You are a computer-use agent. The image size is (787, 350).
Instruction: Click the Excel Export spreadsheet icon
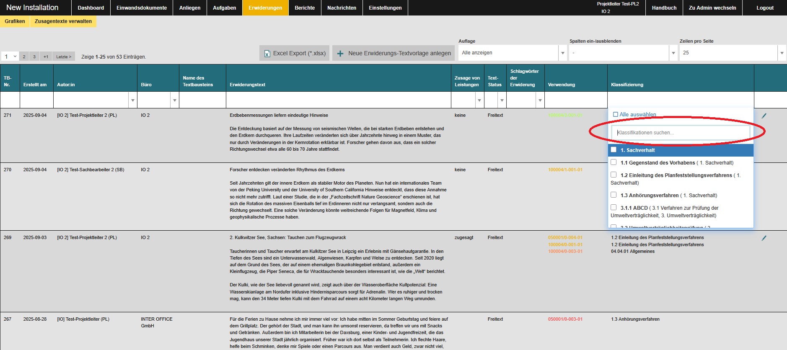(x=267, y=54)
